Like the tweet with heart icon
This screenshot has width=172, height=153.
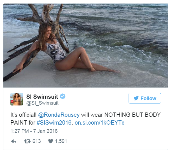50,141
